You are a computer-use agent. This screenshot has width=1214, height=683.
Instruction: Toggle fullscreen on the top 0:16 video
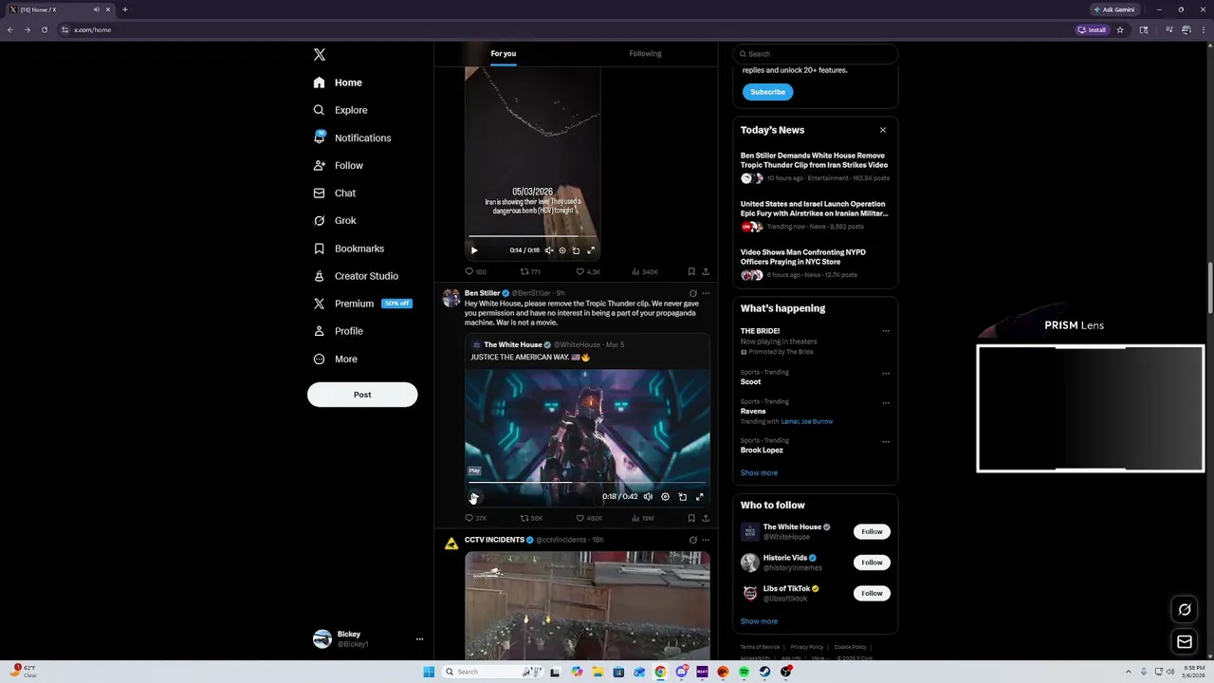591,250
